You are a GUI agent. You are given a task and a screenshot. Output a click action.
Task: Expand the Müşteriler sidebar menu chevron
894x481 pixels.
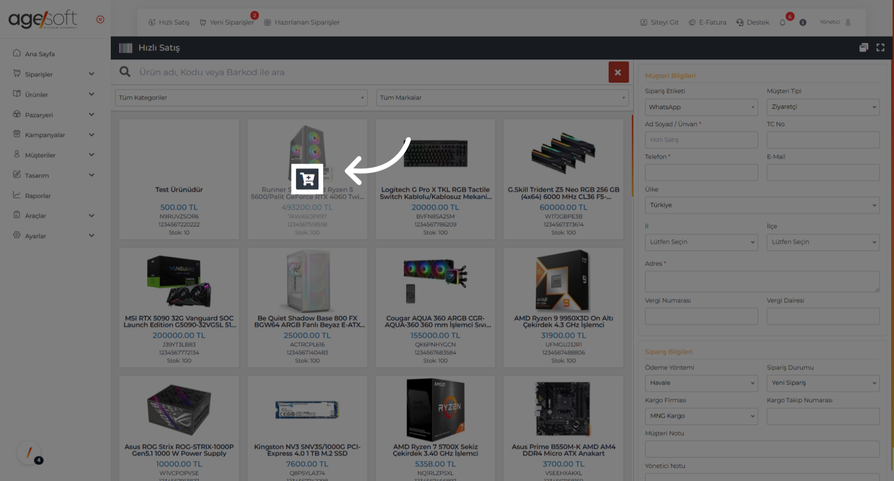tap(92, 155)
